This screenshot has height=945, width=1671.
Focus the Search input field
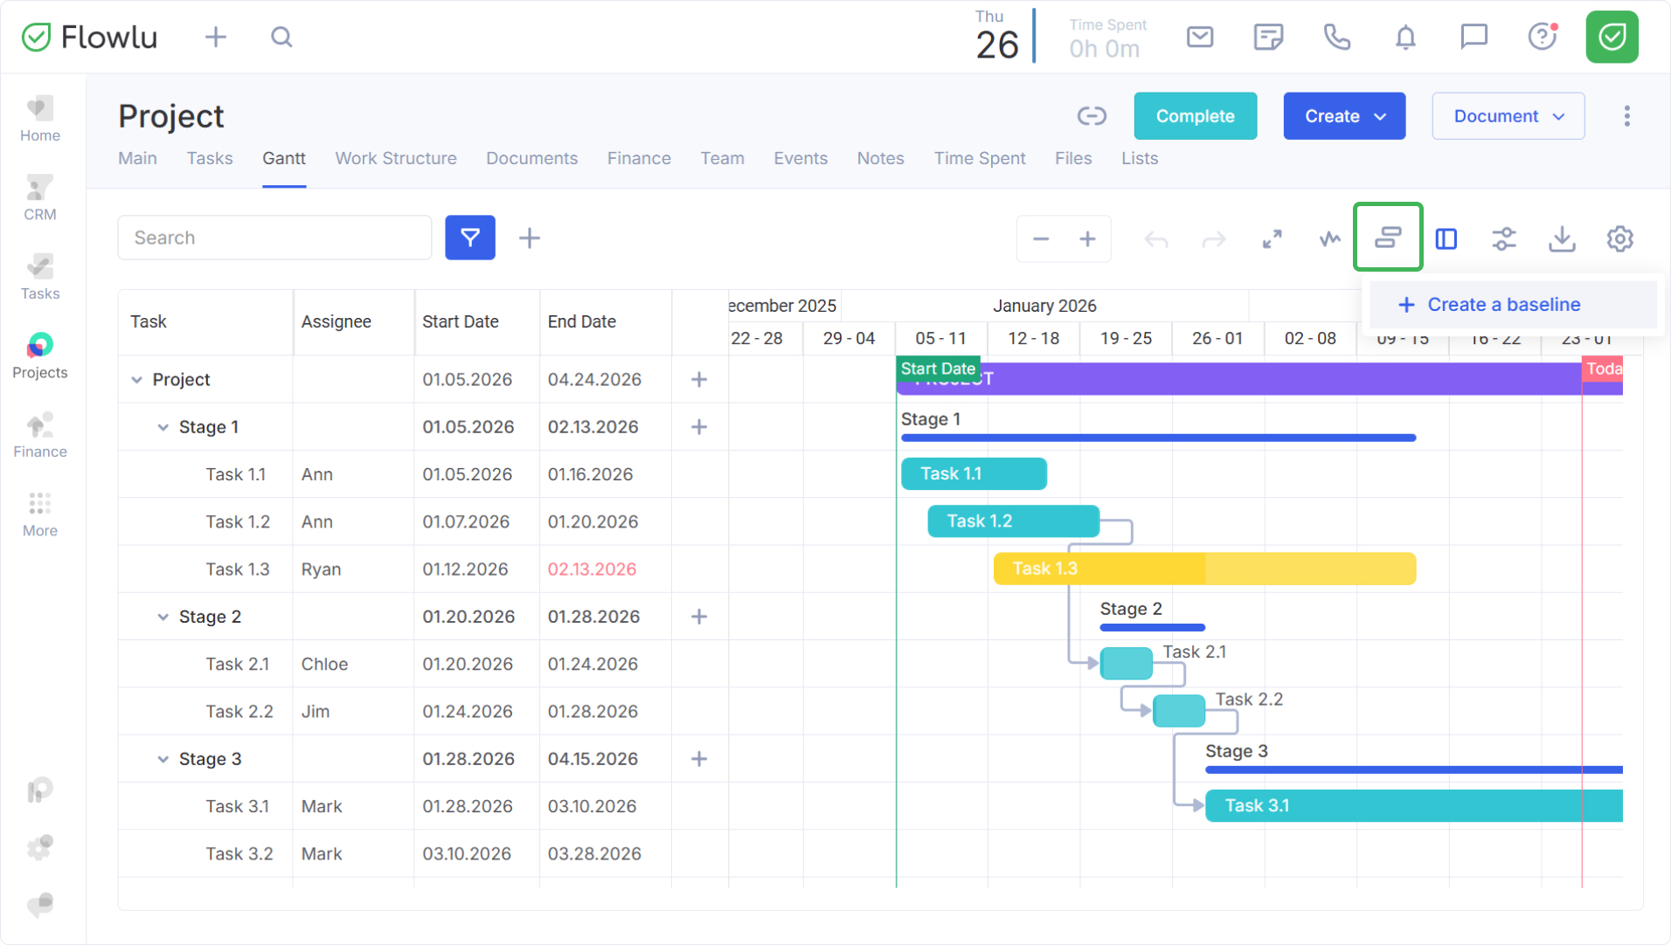point(274,238)
